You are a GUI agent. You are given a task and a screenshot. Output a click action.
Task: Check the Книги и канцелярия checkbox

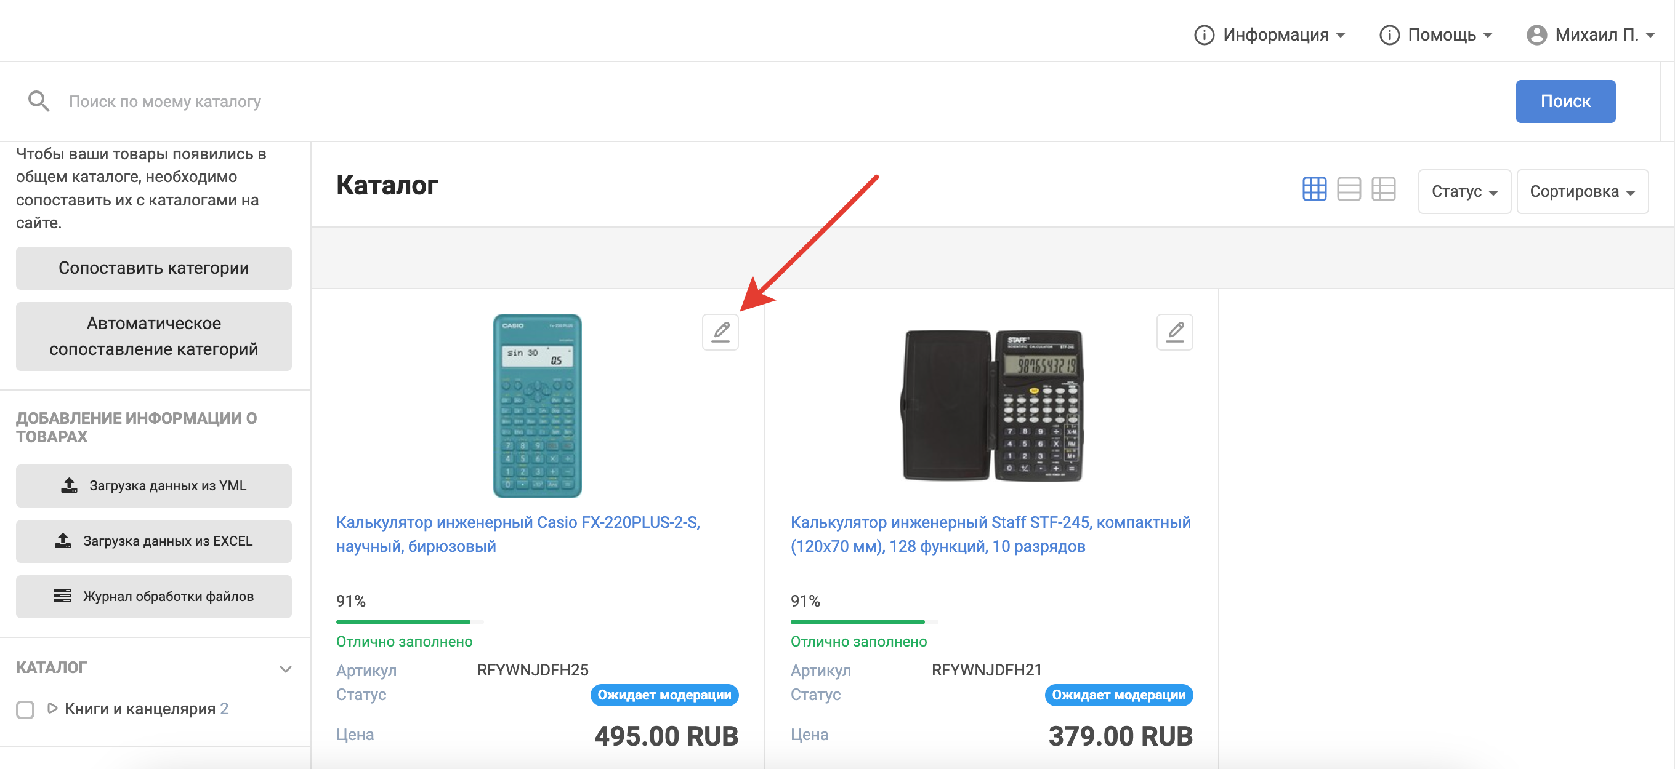pos(25,709)
